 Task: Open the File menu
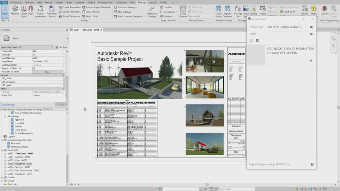[x=4, y=2]
